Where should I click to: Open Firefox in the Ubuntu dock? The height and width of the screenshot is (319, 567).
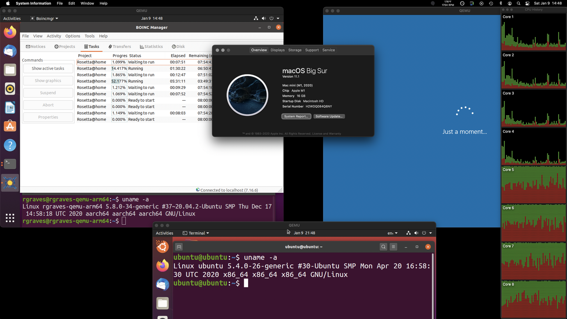(x=10, y=32)
